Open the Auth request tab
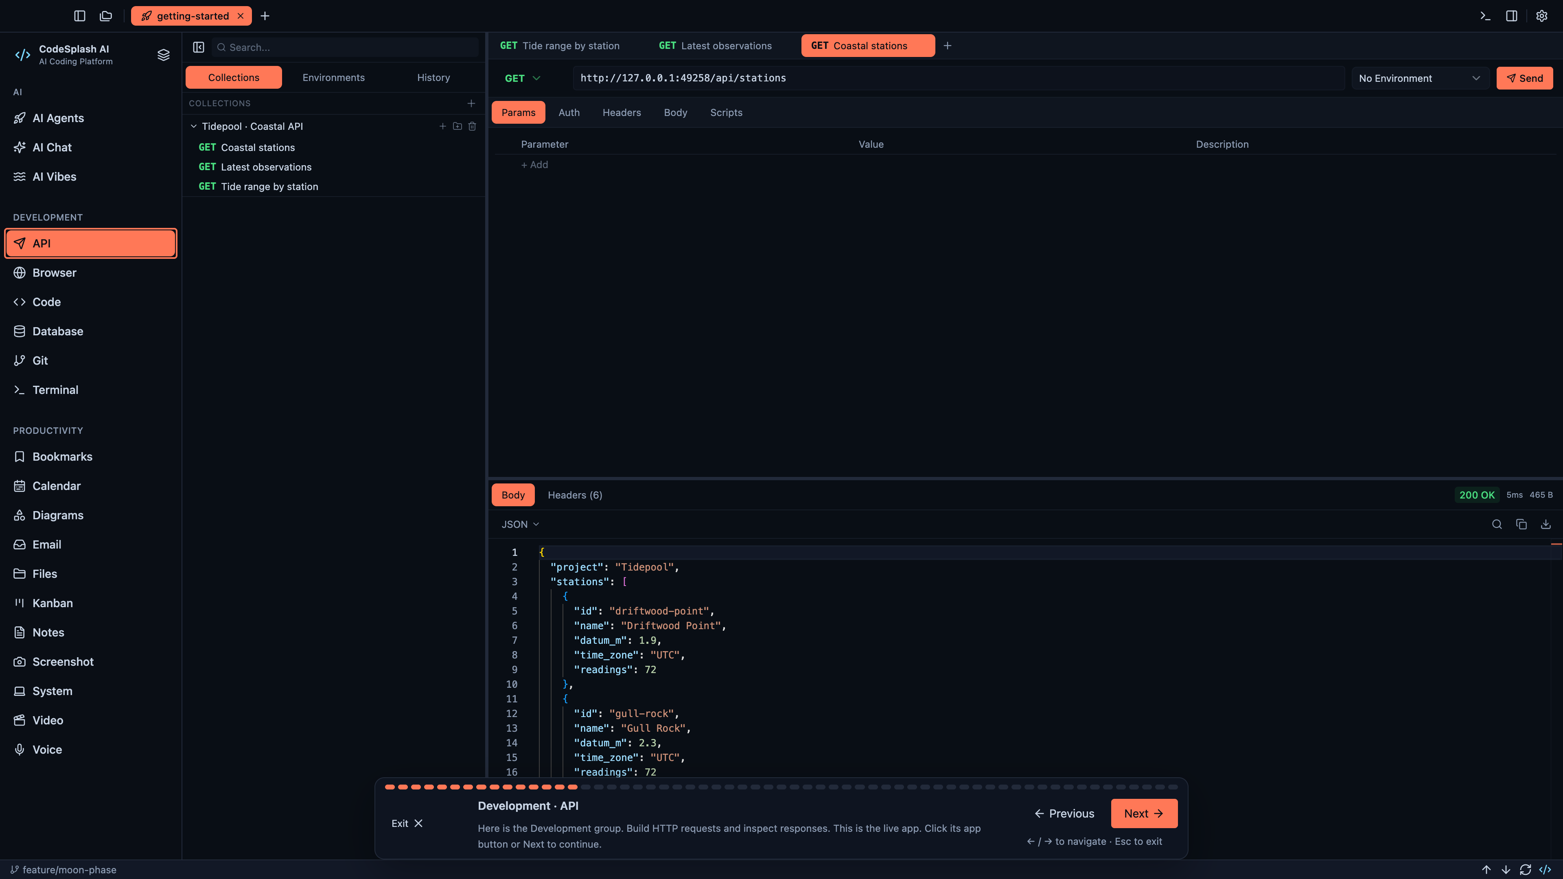This screenshot has height=879, width=1563. [569, 112]
